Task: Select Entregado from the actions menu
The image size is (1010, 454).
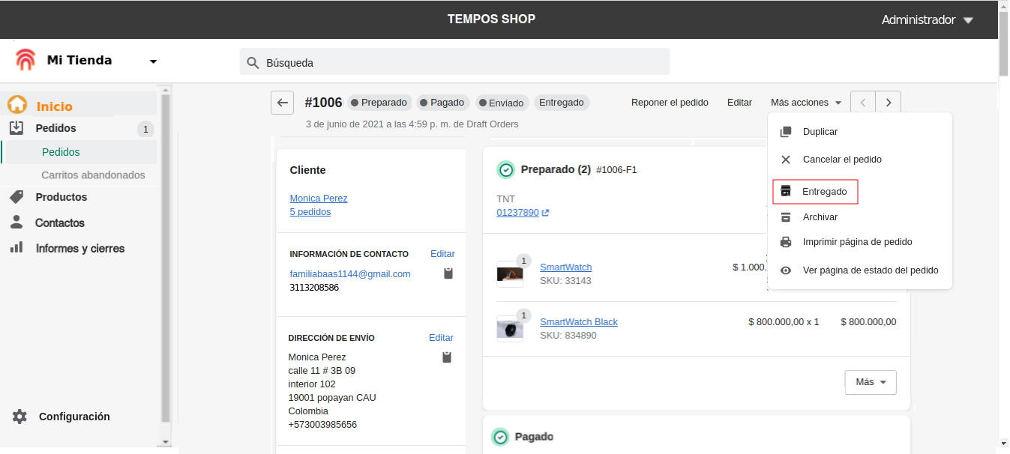Action: coord(815,192)
